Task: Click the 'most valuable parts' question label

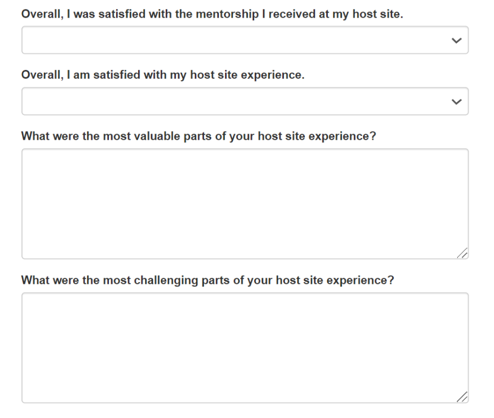Action: [x=198, y=136]
